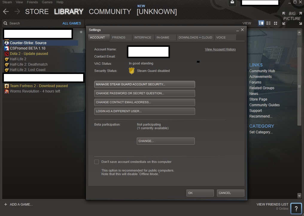Image resolution: width=304 pixels, height=216 pixels.
Task: Click the plus icon next to Add a Game
Action: coord(6,204)
